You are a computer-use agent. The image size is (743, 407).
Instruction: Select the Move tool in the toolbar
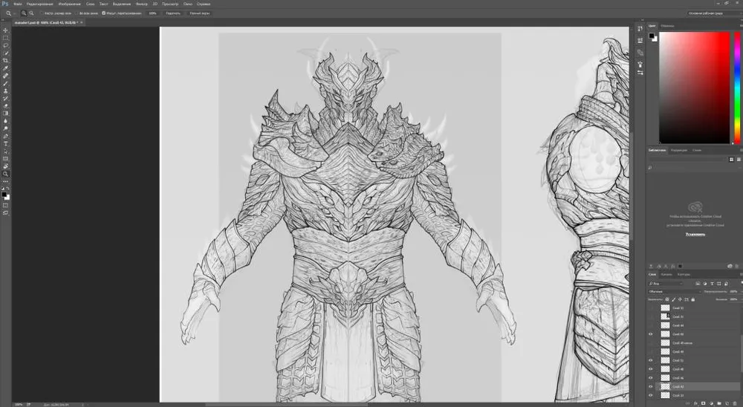click(5, 30)
